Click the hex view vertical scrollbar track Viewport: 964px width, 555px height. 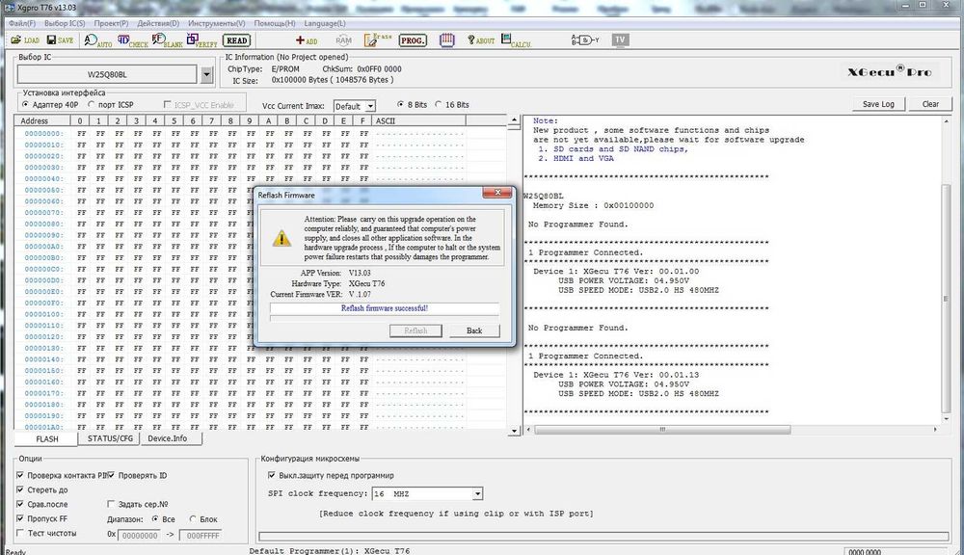tap(514, 277)
